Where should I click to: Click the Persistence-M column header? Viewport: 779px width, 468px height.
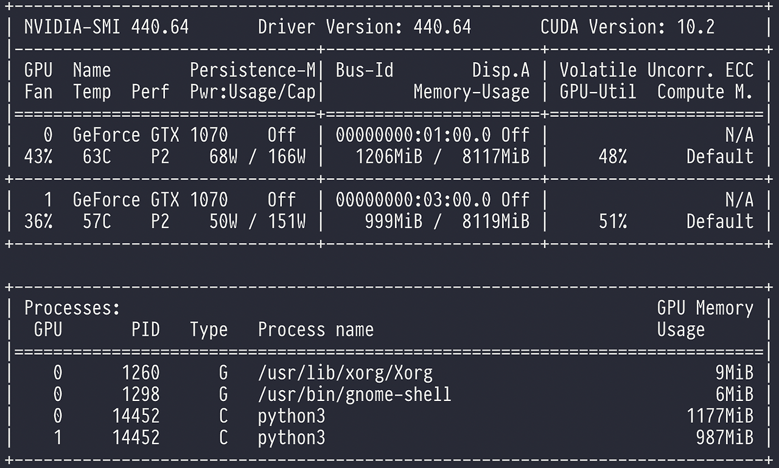(253, 71)
